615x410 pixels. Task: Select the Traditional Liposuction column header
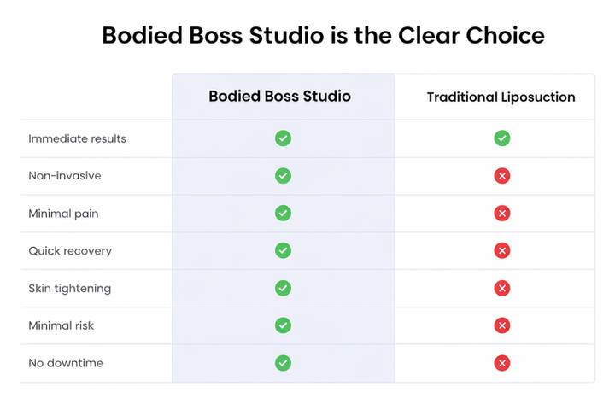501,97
